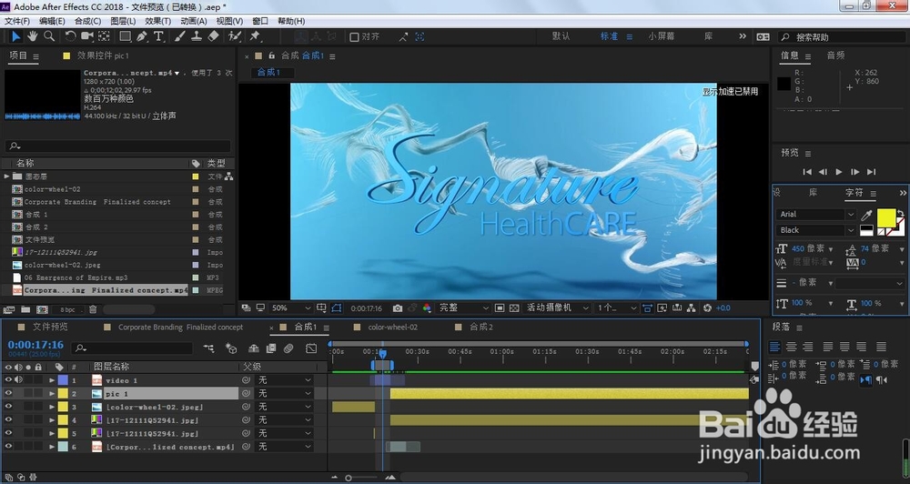The image size is (910, 484).
Task: Expand pic 1 layer properties
Action: pyautogui.click(x=52, y=394)
